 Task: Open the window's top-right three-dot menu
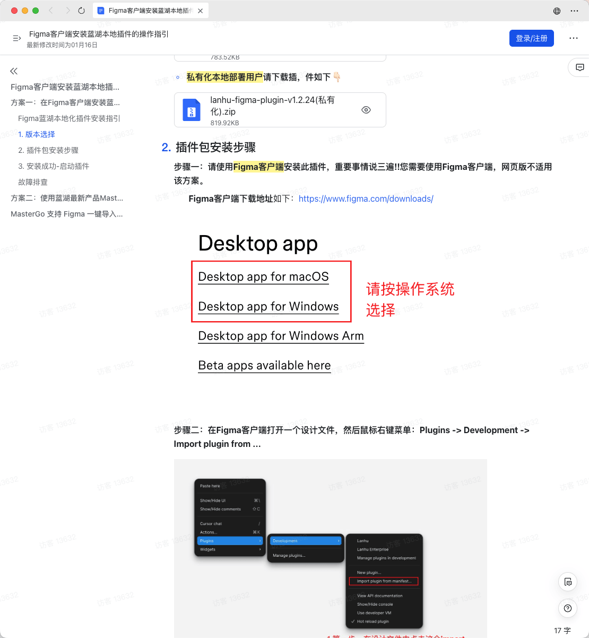pos(574,11)
